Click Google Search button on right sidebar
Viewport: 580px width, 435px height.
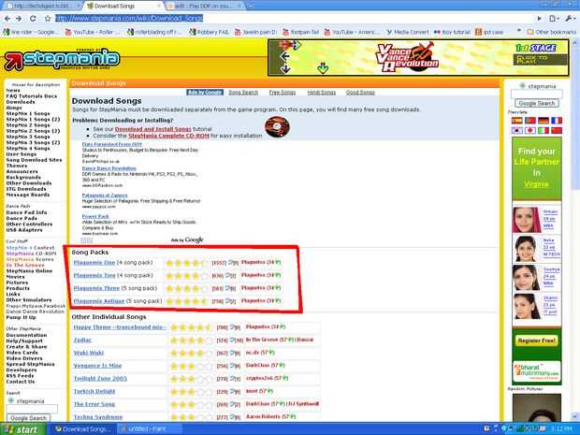click(537, 104)
